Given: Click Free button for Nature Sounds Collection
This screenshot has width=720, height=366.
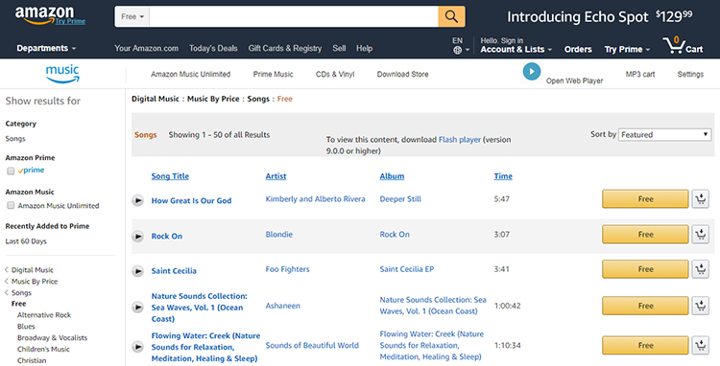Looking at the screenshot, I should [645, 306].
